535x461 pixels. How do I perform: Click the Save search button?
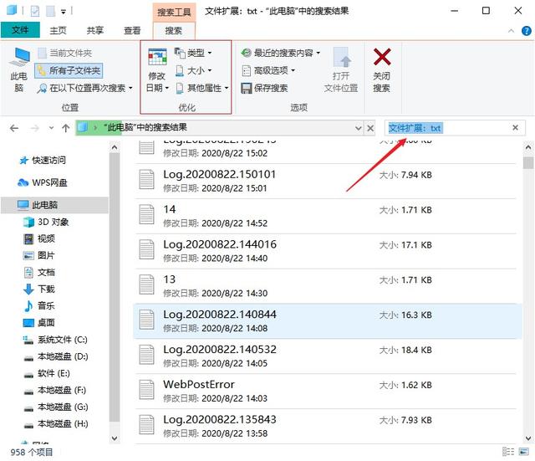point(264,88)
